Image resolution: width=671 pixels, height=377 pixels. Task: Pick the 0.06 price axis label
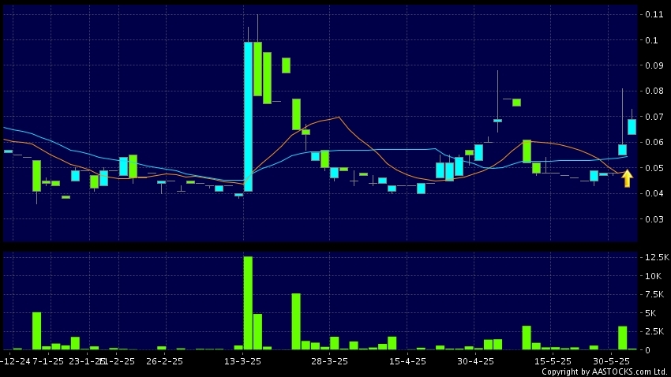coord(654,142)
